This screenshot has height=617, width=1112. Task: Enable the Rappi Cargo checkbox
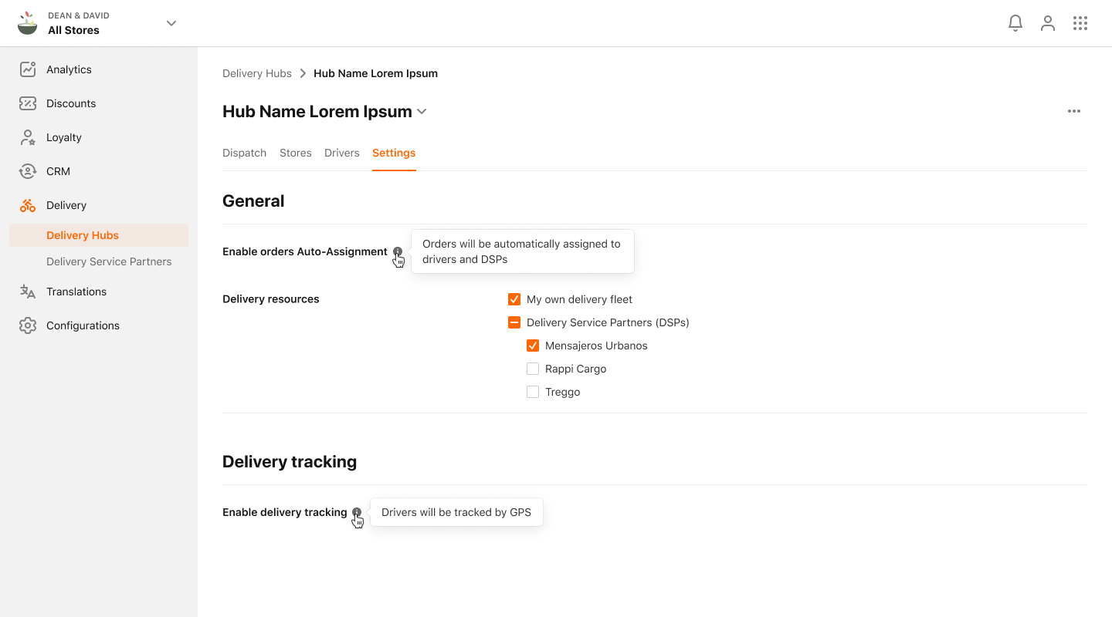coord(532,368)
